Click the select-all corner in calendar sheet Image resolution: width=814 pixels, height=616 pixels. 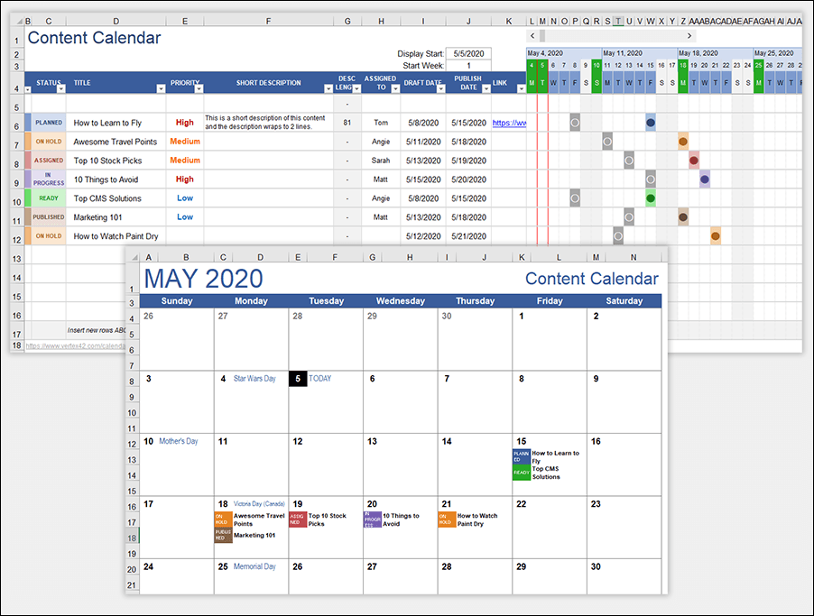tap(134, 257)
